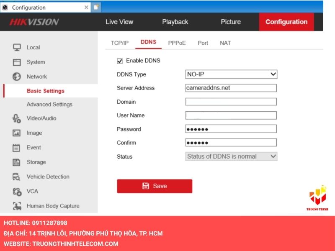Select the Configuration top menu
Image resolution: width=335 pixels, height=251 pixels.
(x=286, y=22)
